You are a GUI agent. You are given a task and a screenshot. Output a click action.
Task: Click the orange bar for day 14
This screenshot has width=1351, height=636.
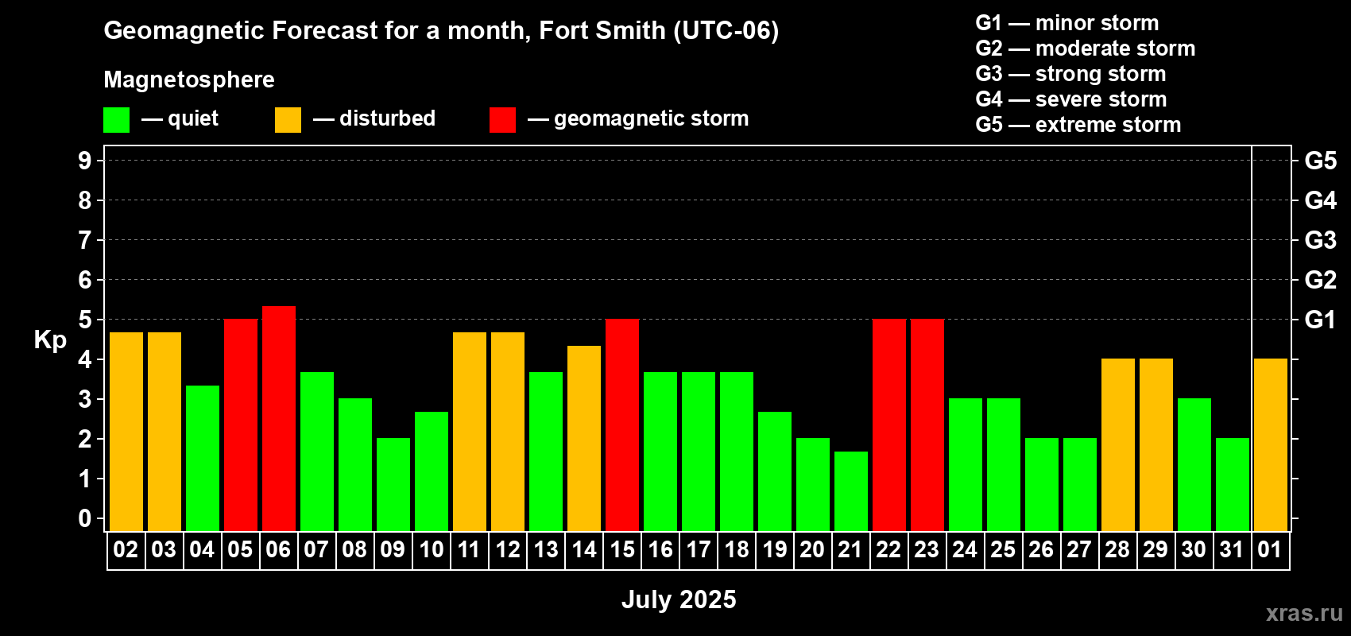(584, 438)
